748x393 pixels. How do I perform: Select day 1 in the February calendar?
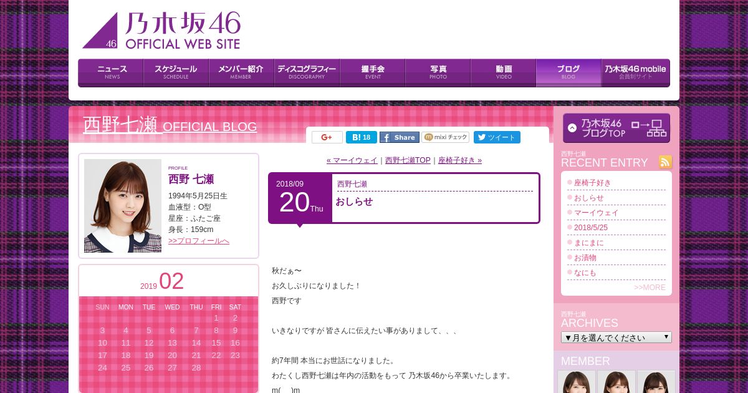click(x=216, y=318)
